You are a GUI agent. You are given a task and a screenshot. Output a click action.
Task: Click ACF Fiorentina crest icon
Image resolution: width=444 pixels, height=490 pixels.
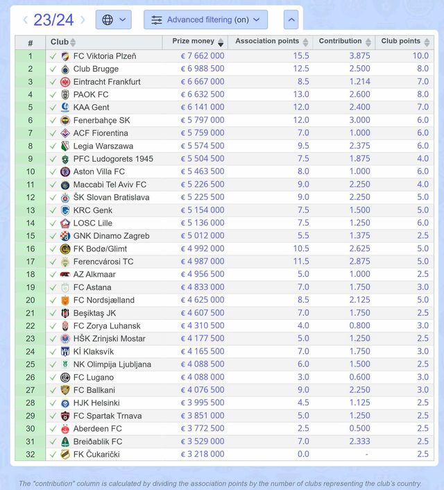point(65,133)
